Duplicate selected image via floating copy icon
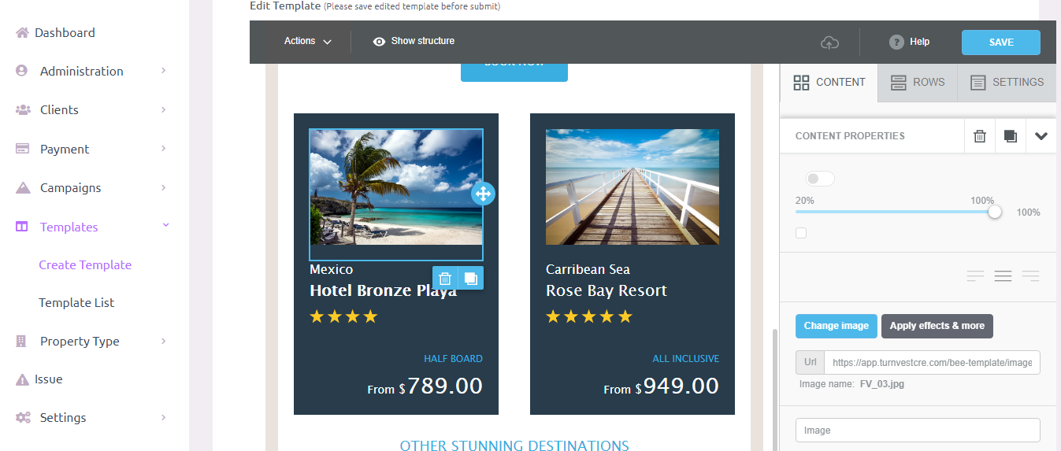Screen dimensions: 1061x451 470,278
